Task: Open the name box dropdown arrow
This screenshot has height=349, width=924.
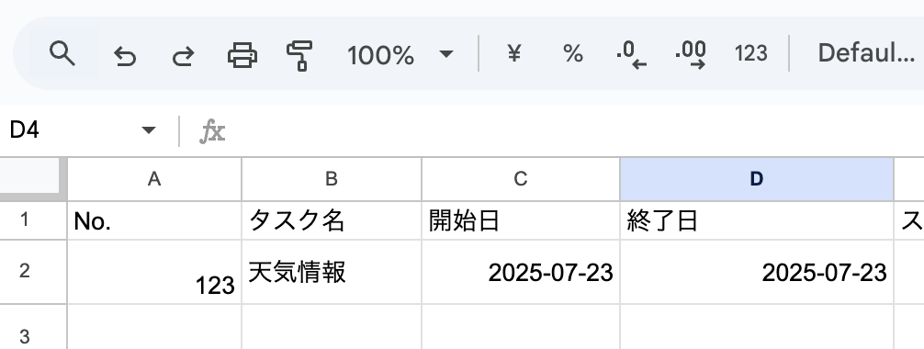Action: 149,129
